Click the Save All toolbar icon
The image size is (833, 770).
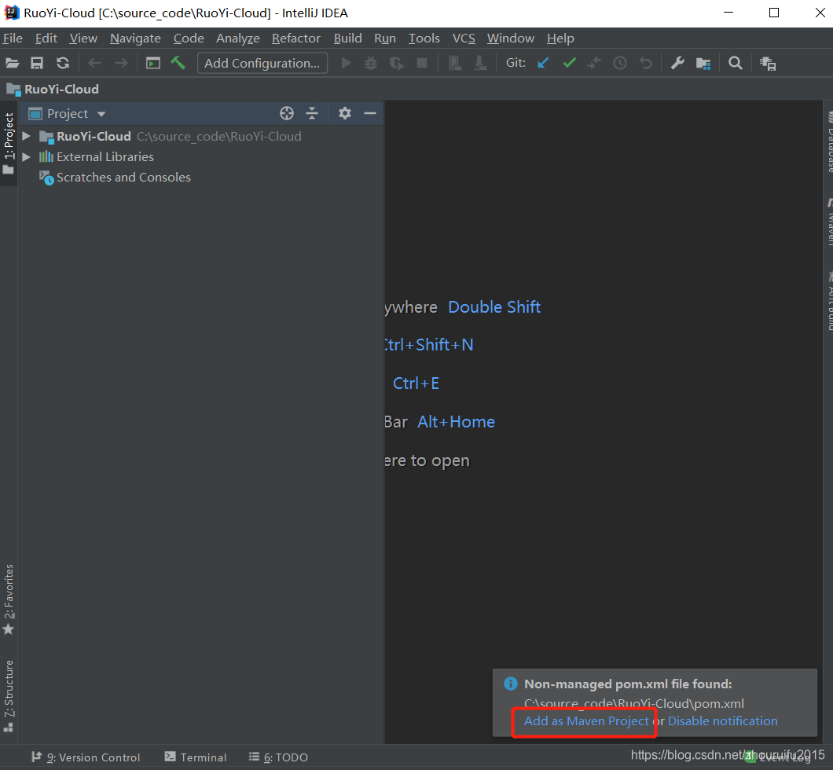pos(37,63)
